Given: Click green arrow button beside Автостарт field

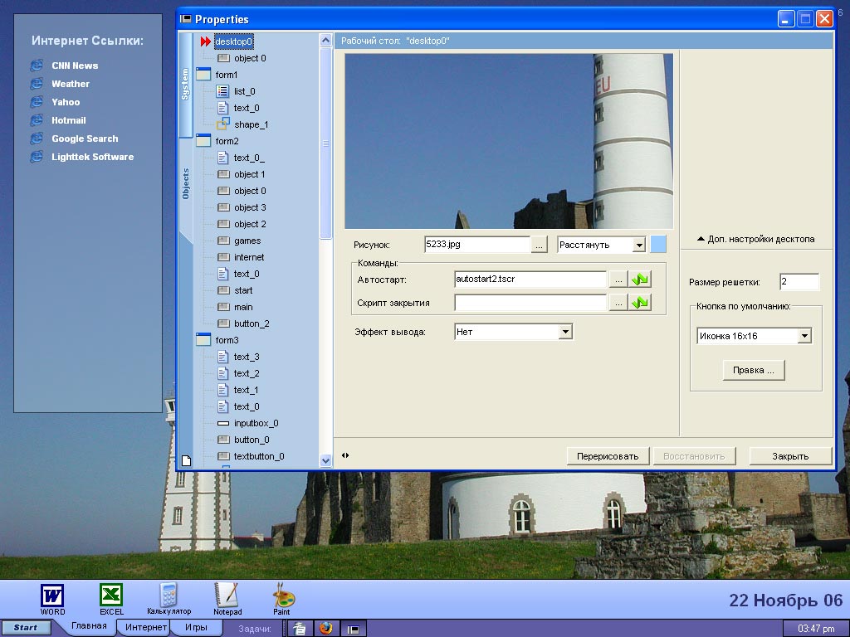Looking at the screenshot, I should (x=640, y=280).
